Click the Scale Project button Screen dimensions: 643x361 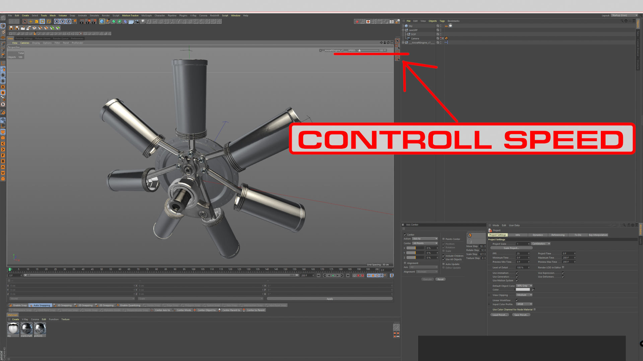[511, 248]
